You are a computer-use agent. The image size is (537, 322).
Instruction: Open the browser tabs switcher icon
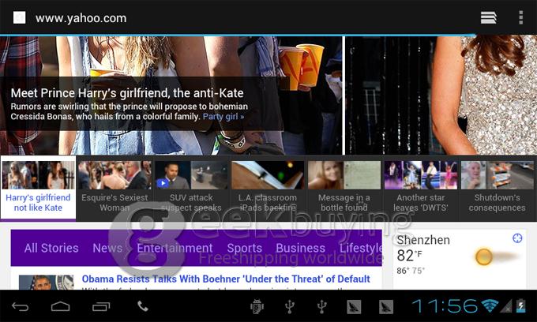click(x=488, y=18)
